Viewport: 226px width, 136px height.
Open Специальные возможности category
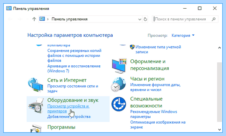click(147, 102)
